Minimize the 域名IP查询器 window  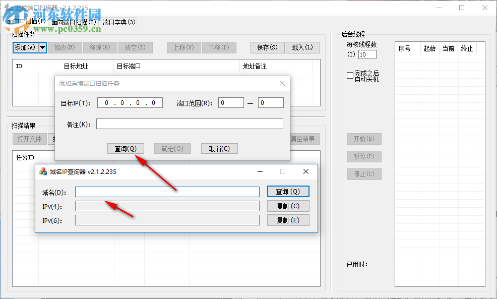(260, 171)
